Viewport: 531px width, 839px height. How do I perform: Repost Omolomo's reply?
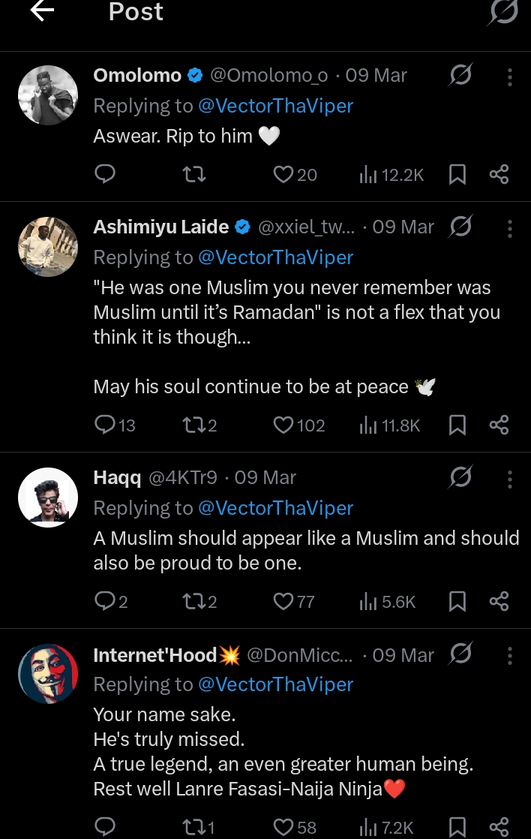pyautogui.click(x=194, y=175)
